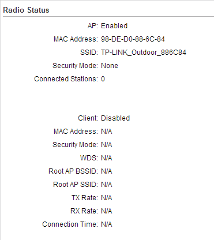Click the AP Security Mode value None
The width and height of the screenshot is (214, 240).
tap(110, 66)
